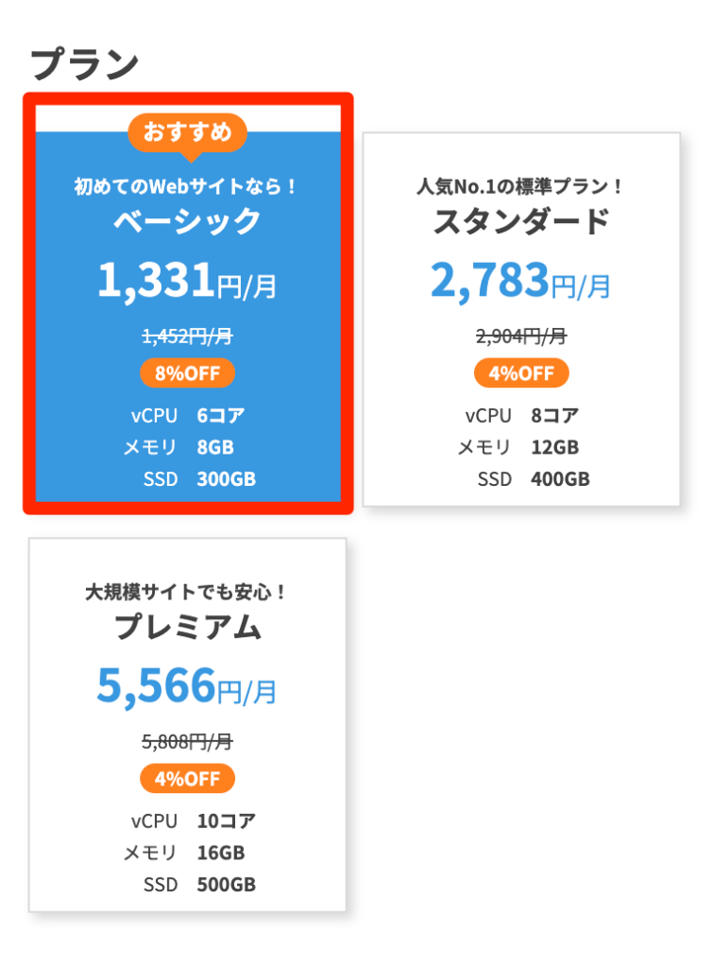Select the ベーシック plan title
Image resolution: width=713 pixels, height=968 pixels.
[x=187, y=222]
